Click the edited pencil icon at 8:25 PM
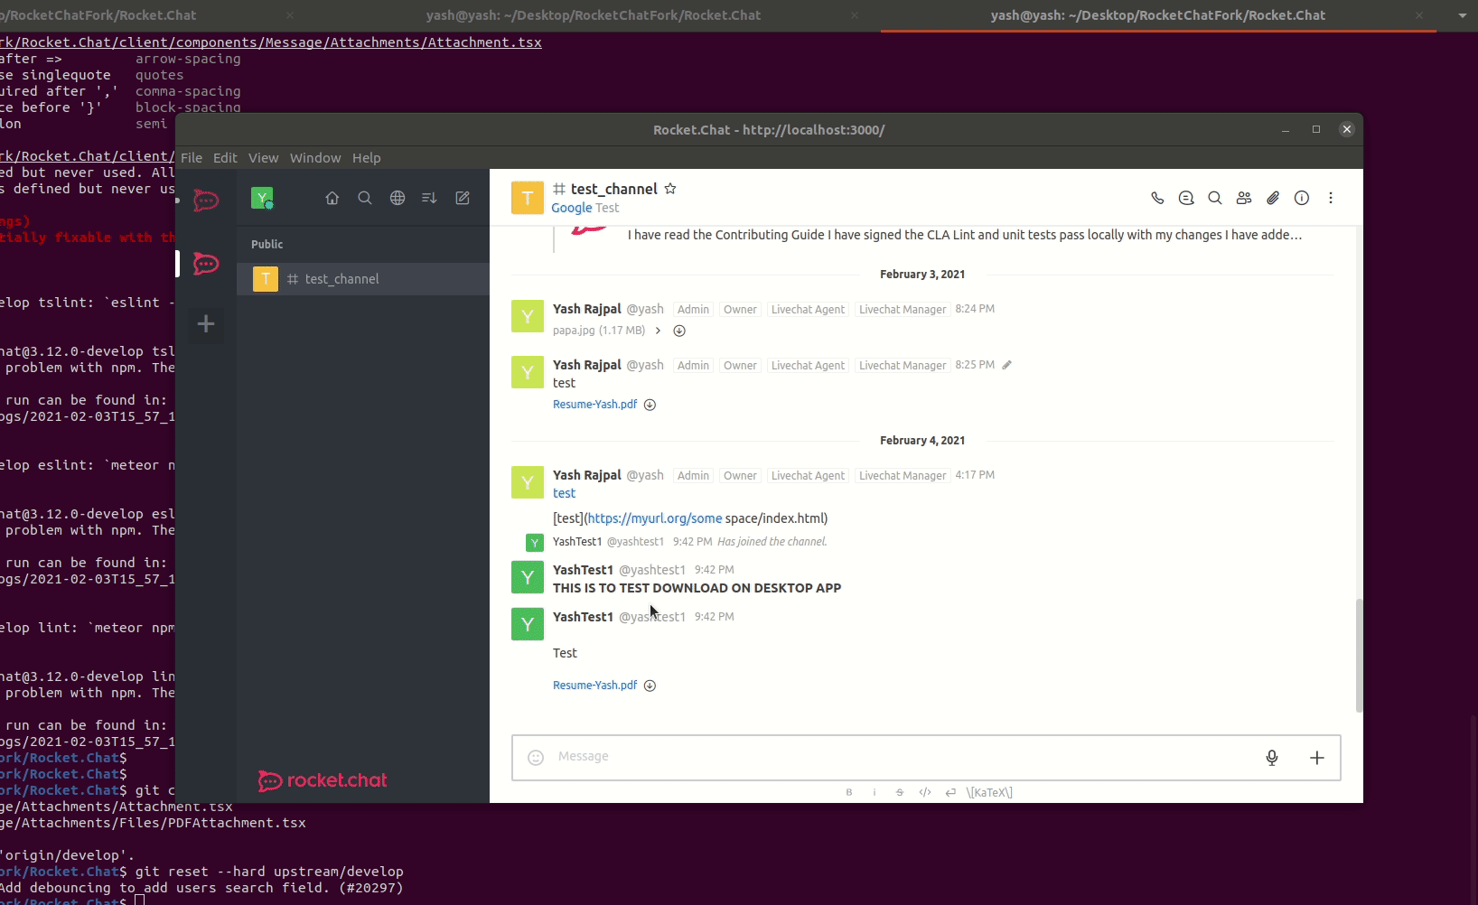This screenshot has height=905, width=1478. tap(1006, 365)
